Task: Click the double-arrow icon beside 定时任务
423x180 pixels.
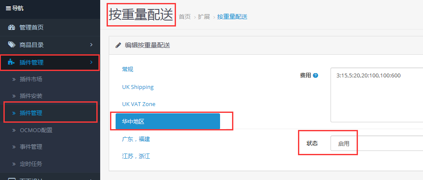Action: [x=14, y=164]
